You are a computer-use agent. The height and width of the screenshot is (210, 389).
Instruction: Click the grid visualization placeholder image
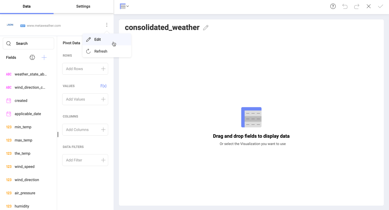tap(251, 117)
